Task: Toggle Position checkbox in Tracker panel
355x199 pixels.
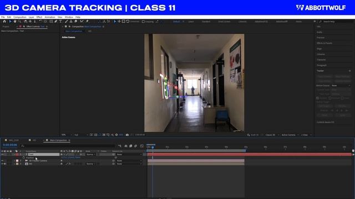Action: (318, 98)
